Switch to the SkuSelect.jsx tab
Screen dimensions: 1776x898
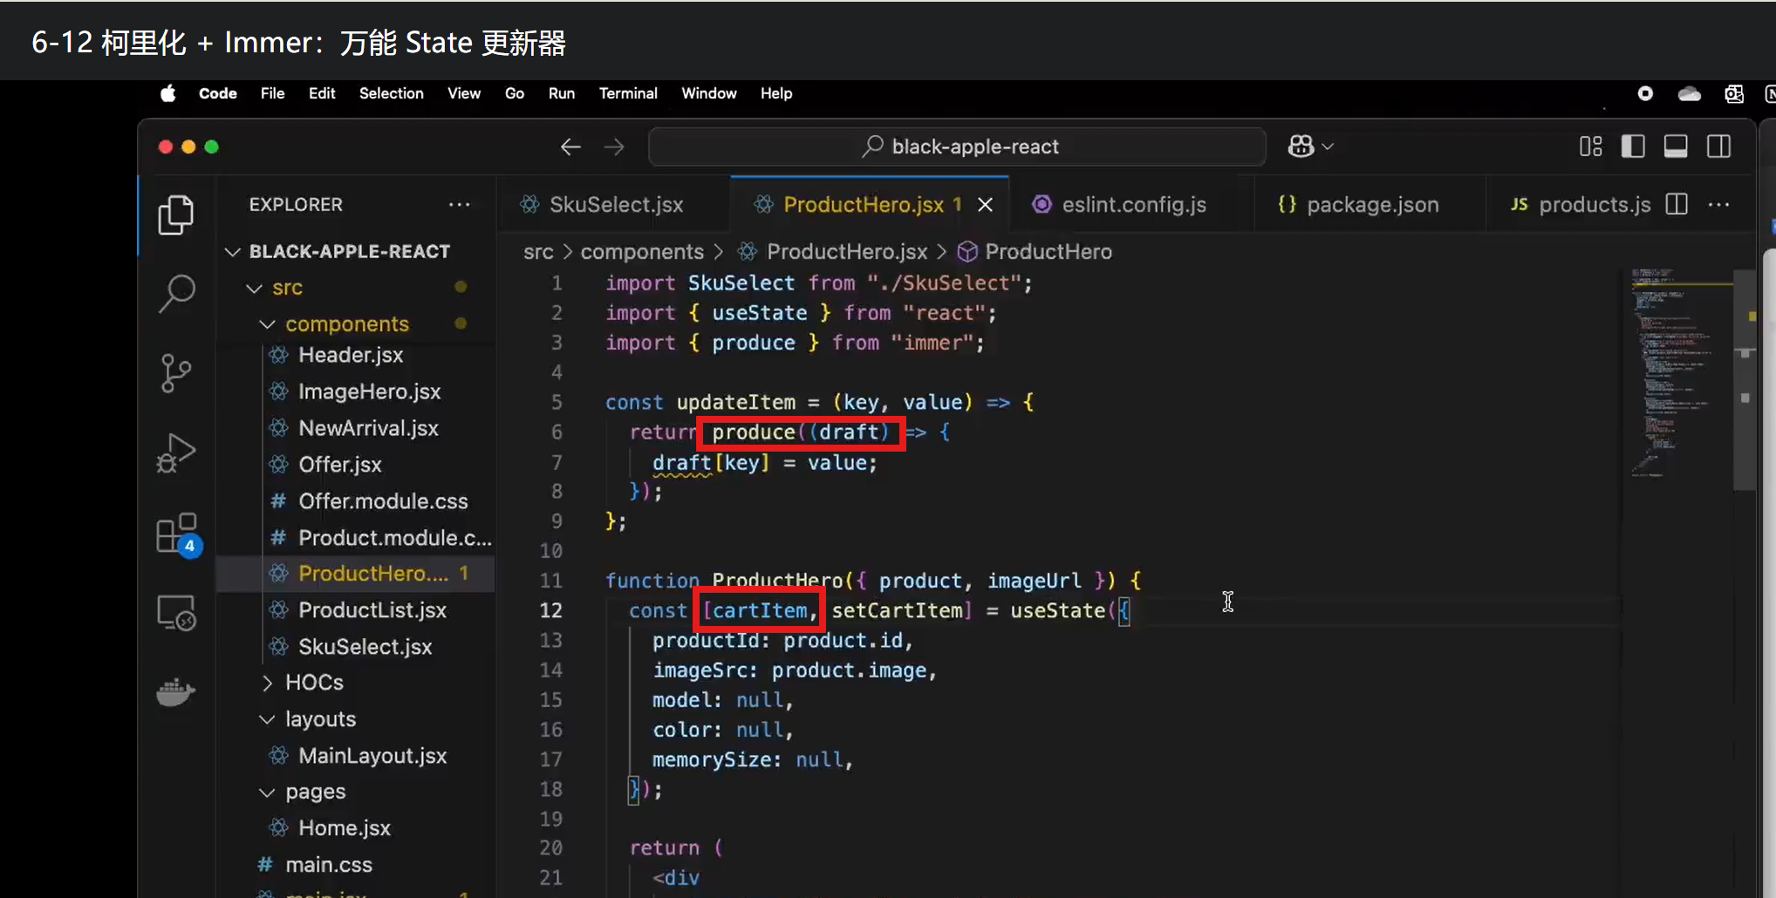(x=615, y=205)
